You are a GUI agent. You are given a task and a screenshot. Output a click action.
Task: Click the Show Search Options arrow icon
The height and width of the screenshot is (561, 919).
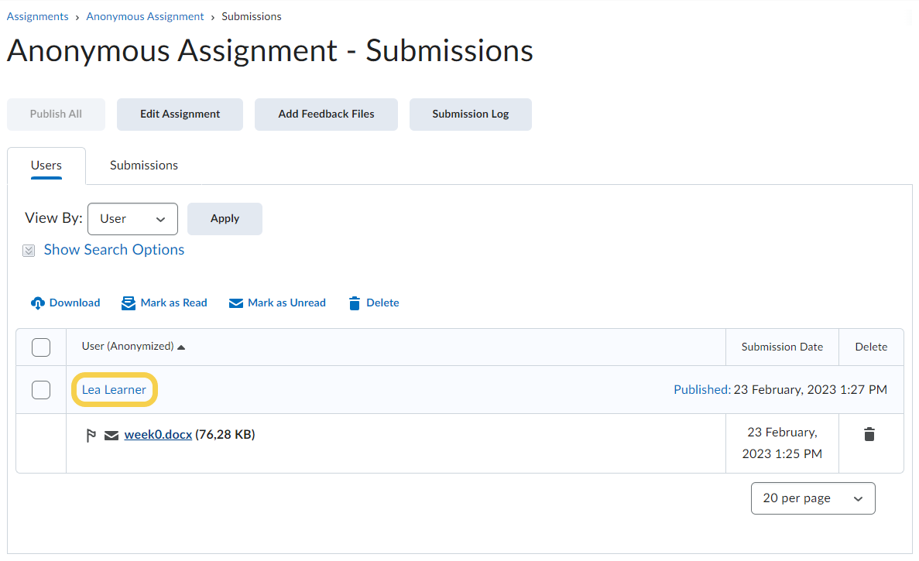29,251
